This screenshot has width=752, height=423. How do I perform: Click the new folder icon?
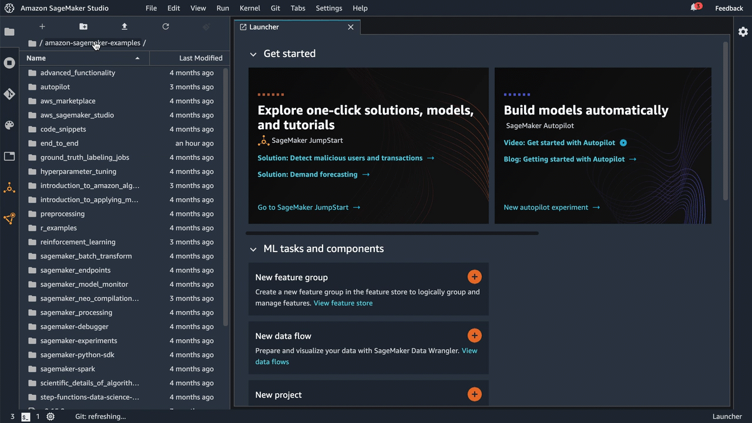[x=83, y=27]
